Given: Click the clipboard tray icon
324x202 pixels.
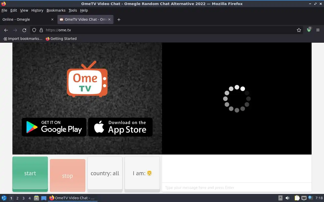Looking at the screenshot, I should pos(297,198).
